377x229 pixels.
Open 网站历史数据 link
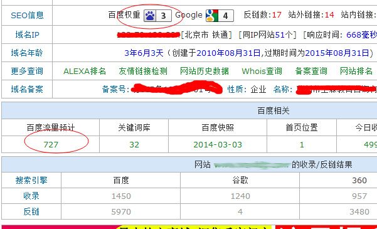[204, 71]
